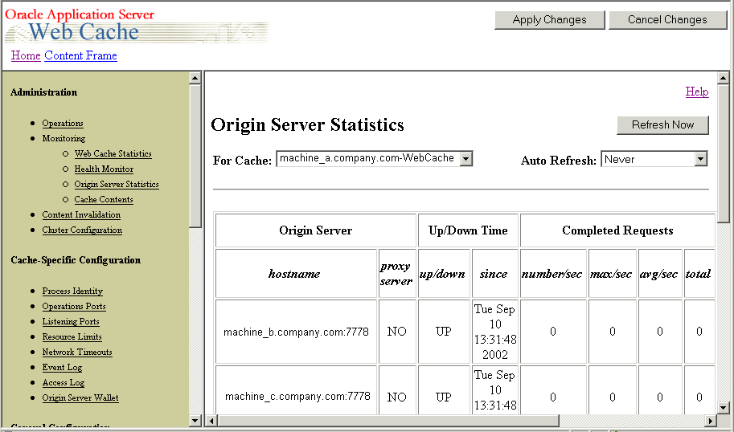734x432 pixels.
Task: Click content pane scroll left arrow
Action: 211,420
